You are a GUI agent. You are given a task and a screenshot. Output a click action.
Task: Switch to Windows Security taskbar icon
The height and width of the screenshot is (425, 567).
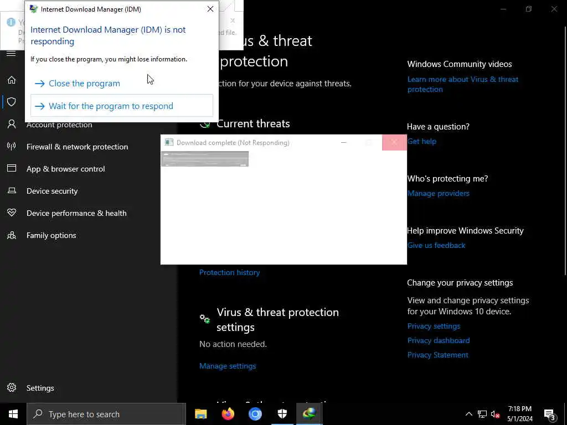(x=282, y=414)
